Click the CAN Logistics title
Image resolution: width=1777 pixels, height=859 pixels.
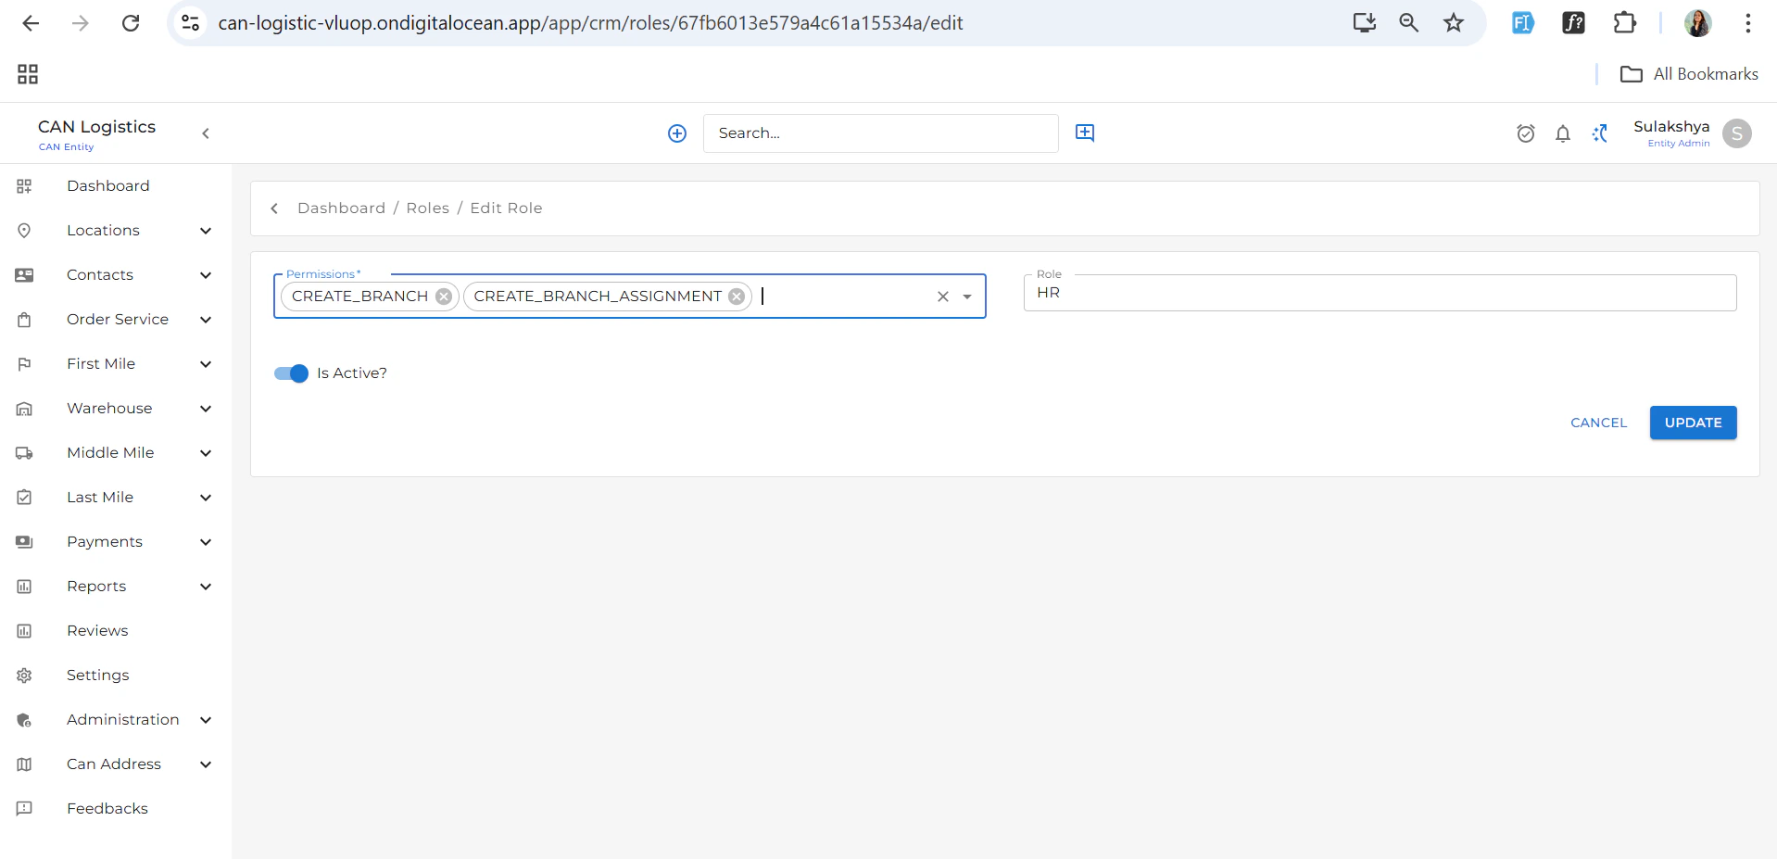point(96,127)
